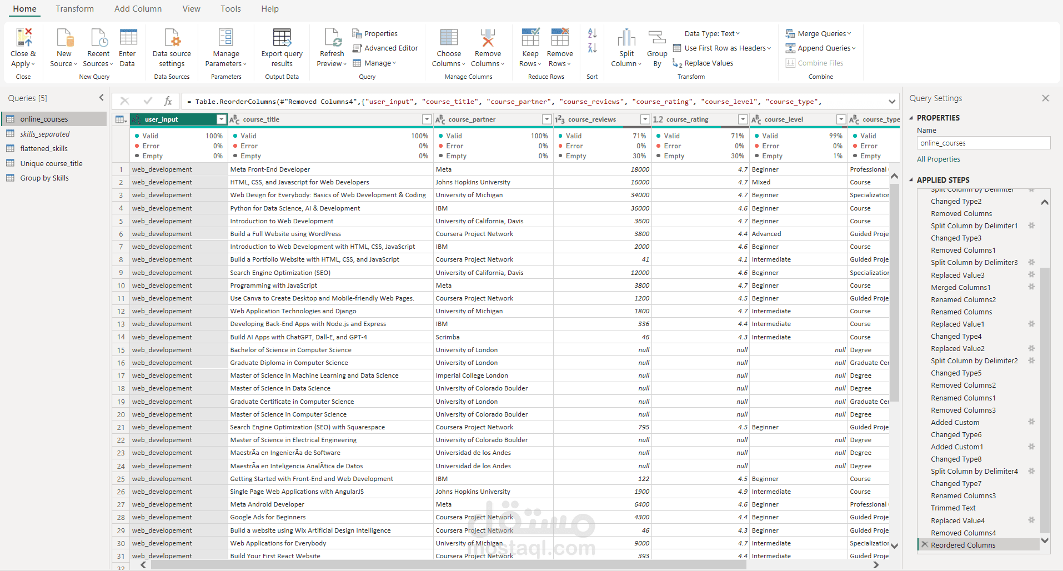Click table icon at grid top-left corner
Image resolution: width=1063 pixels, height=571 pixels.
[121, 119]
